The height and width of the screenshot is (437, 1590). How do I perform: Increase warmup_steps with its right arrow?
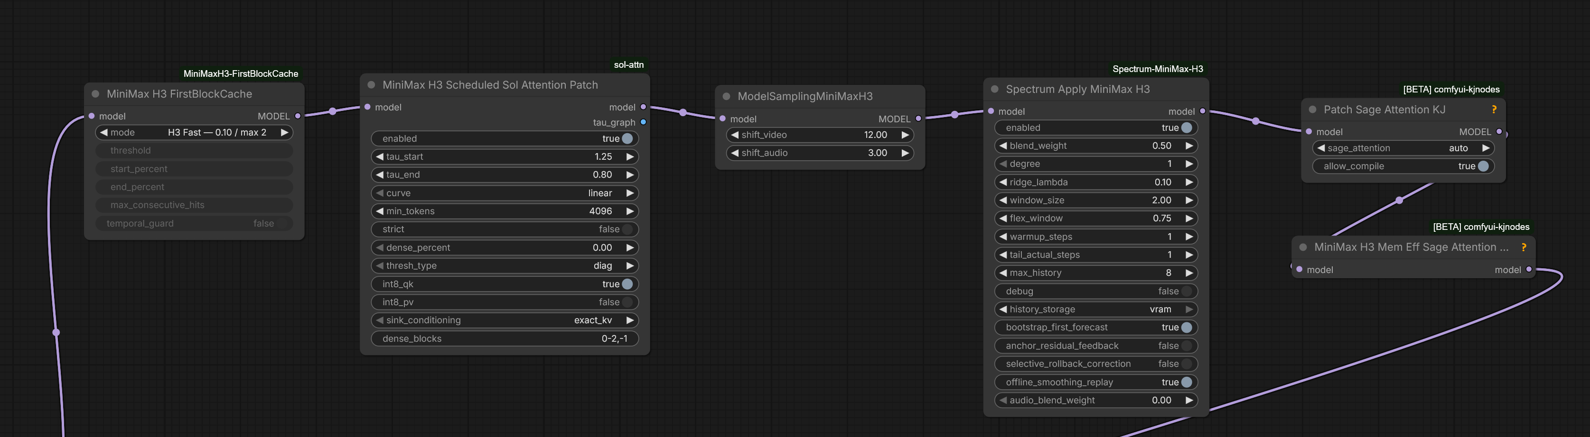tap(1189, 237)
